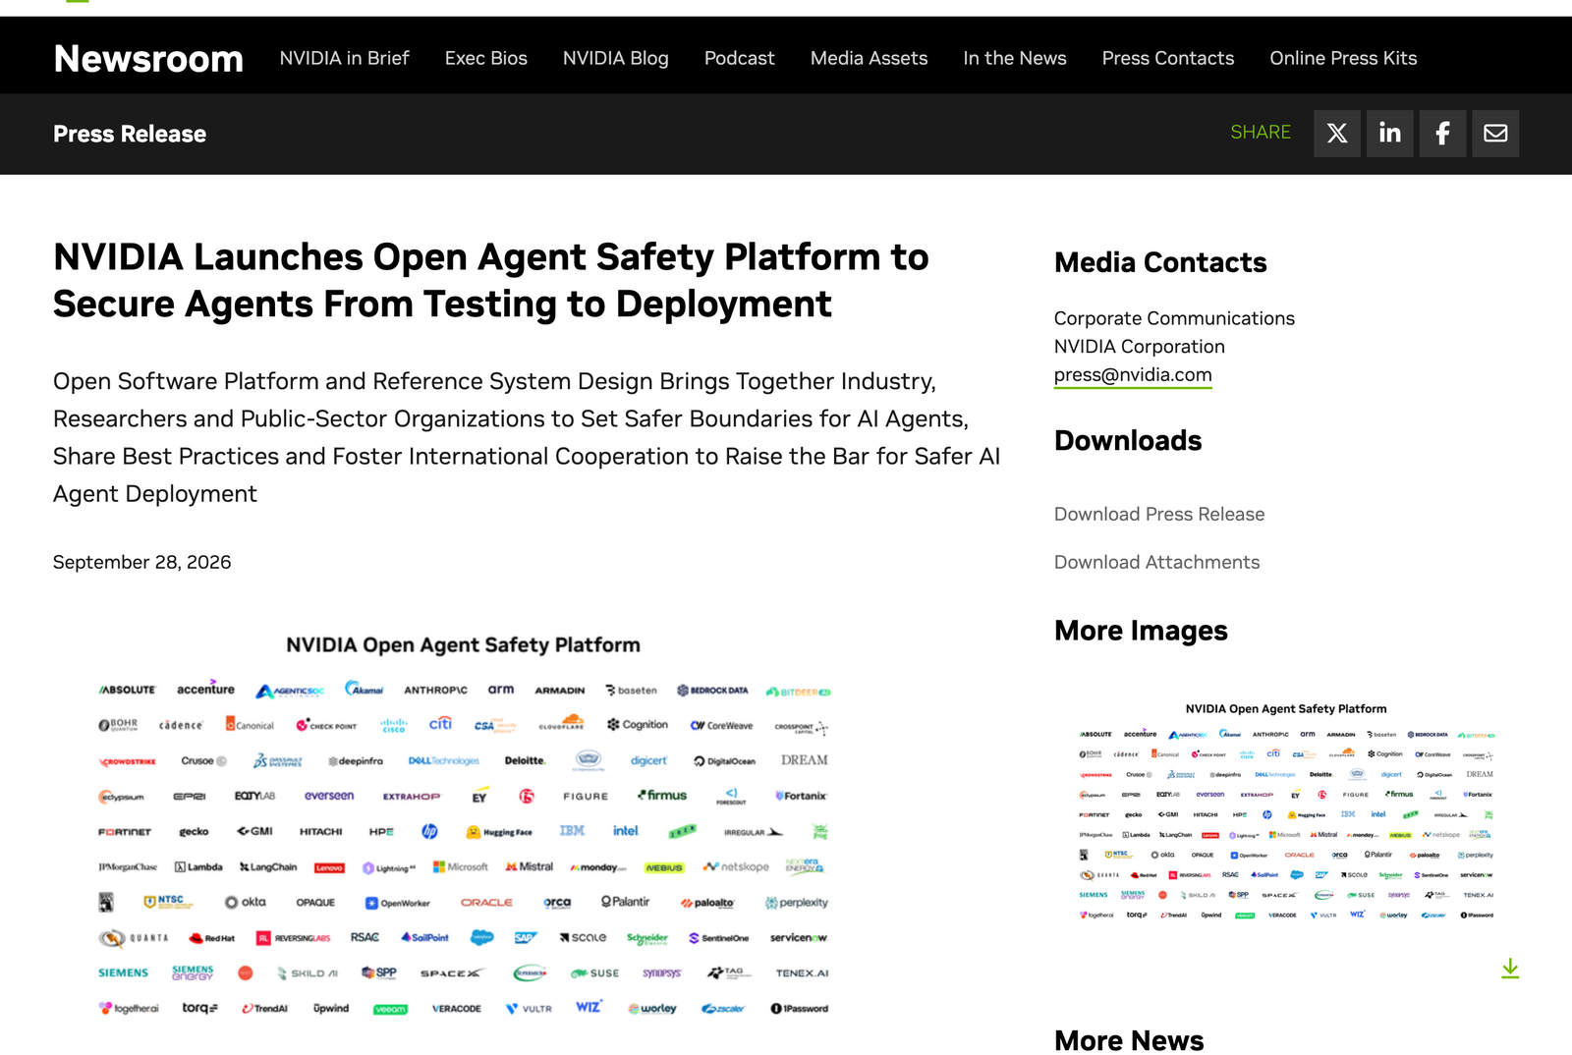
Task: Click Download Attachments link
Action: point(1156,562)
